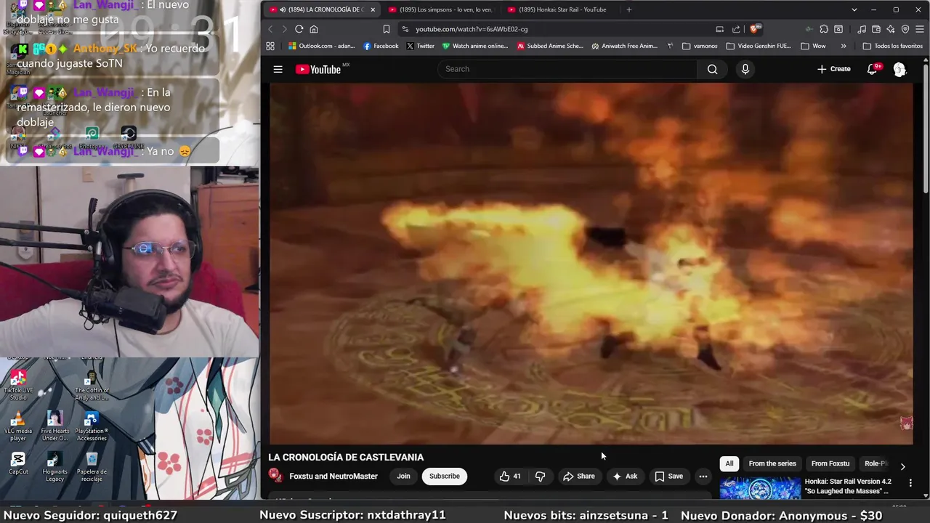Dislike the Castlevania video

click(x=540, y=477)
